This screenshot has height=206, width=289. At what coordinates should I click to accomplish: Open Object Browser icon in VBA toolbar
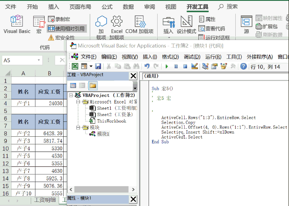point(224,66)
